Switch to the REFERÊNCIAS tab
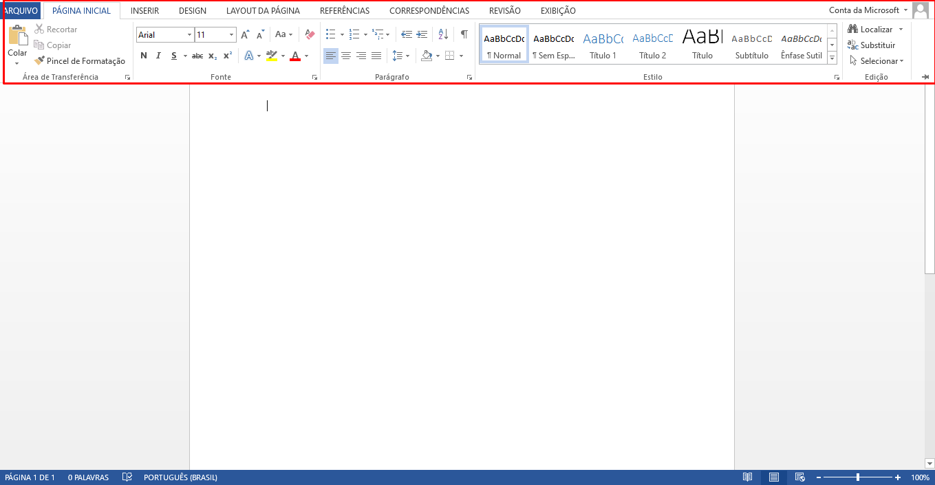The image size is (935, 485). [x=345, y=11]
